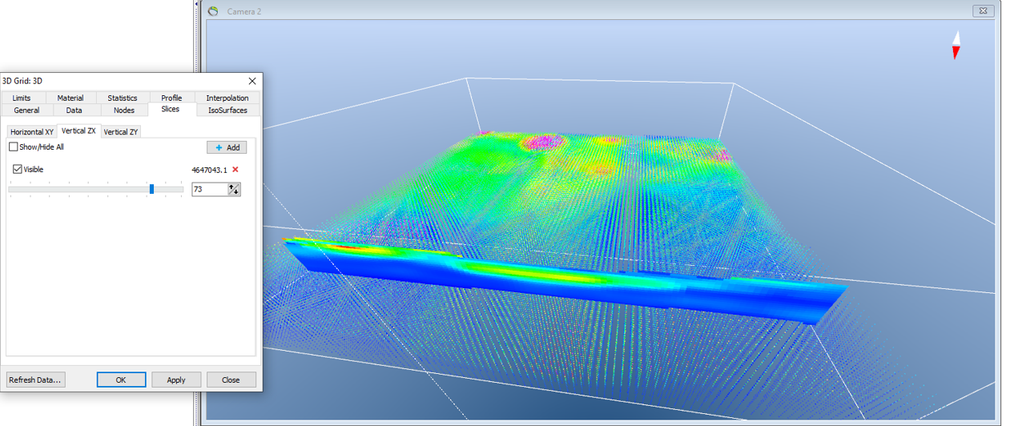Uncheck the Visible slice checkbox

coord(18,170)
